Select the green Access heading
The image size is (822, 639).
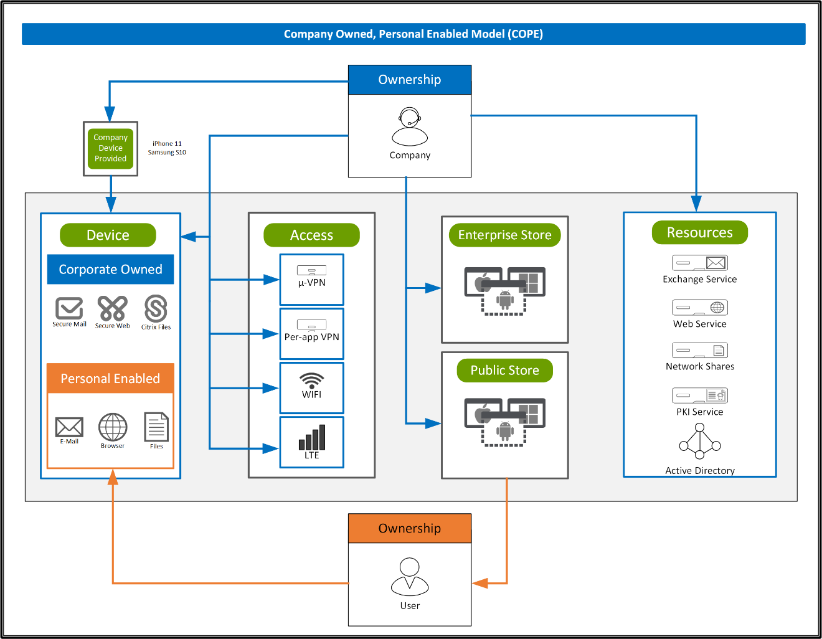(312, 235)
